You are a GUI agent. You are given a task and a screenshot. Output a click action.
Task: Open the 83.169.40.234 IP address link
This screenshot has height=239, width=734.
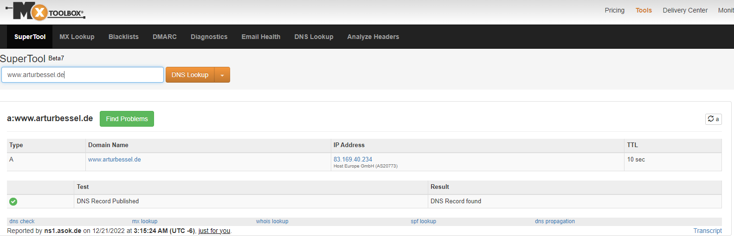[353, 159]
